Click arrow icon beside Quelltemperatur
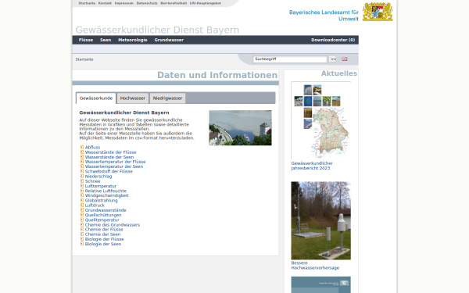This screenshot has width=469, height=293. pos(81,220)
